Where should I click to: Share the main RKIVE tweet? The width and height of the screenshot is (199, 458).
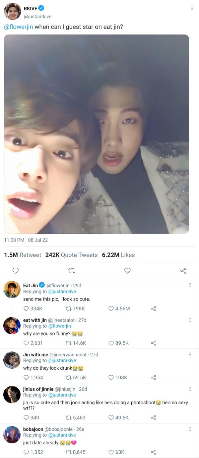pos(183,271)
